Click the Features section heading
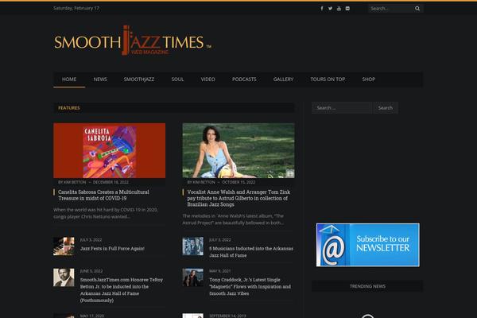The width and height of the screenshot is (477, 318). 69,108
